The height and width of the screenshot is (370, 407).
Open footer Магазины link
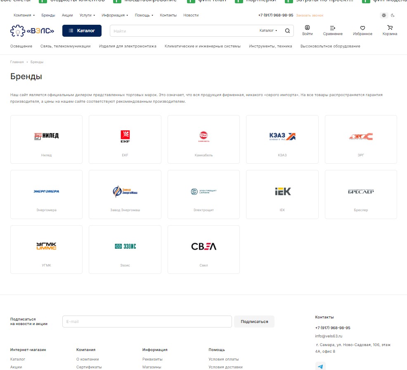point(152,367)
